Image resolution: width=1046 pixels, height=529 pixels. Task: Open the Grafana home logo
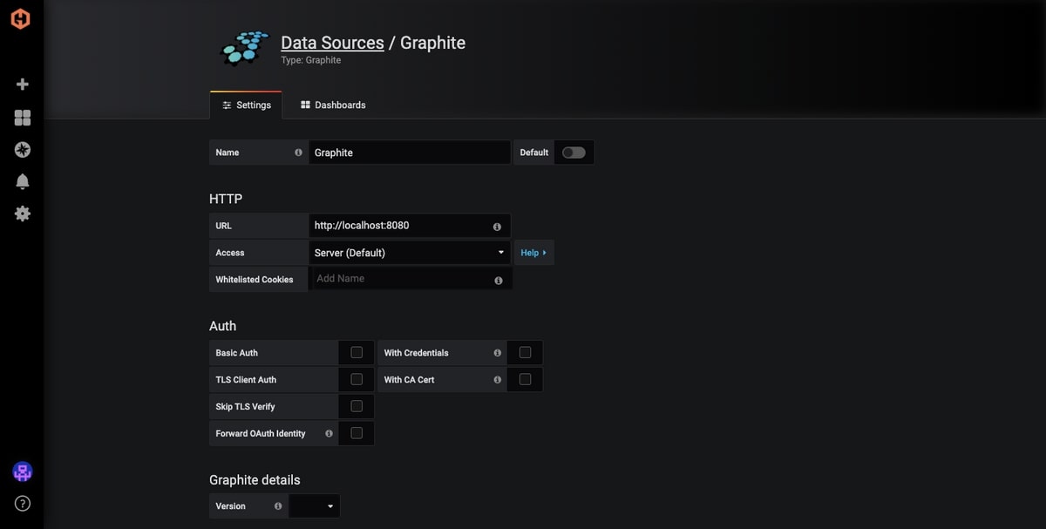coord(20,18)
